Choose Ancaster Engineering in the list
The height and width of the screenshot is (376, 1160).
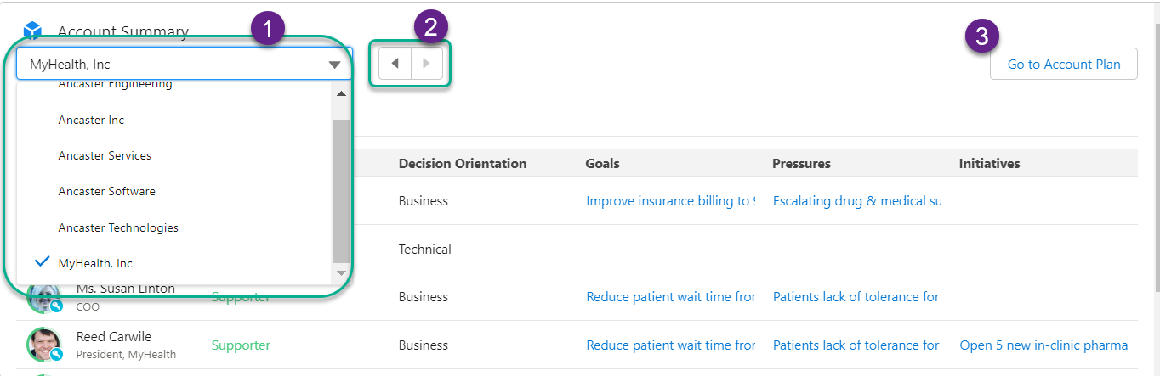pyautogui.click(x=115, y=85)
